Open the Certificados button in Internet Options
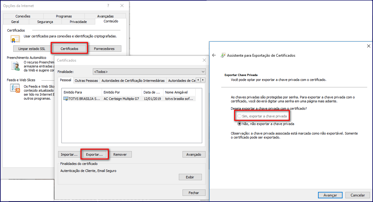This screenshot has width=373, height=202. pos(69,49)
